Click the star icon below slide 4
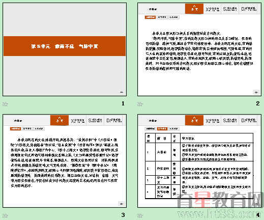Viewport: 264px width, 220px height. click(140, 215)
